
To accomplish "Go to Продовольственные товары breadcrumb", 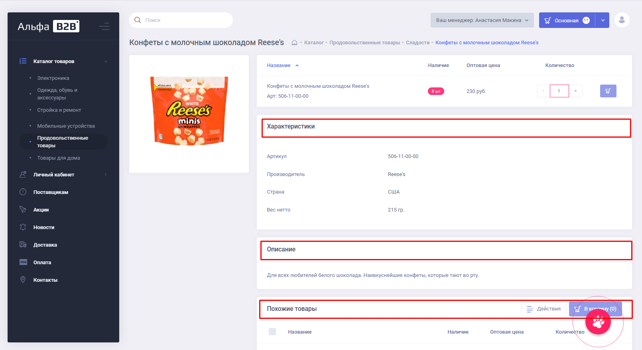I will pyautogui.click(x=364, y=43).
